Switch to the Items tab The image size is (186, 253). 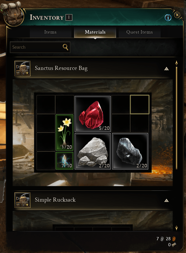[x=50, y=32]
